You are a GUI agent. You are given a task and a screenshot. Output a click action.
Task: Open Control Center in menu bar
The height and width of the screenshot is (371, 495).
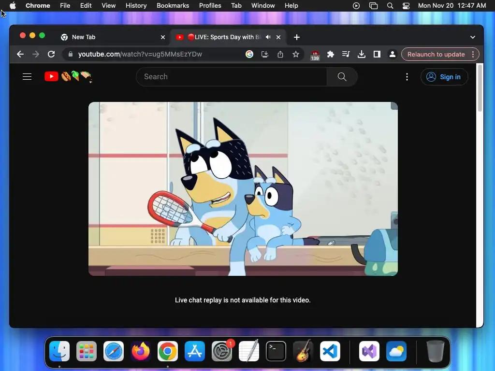pyautogui.click(x=406, y=6)
